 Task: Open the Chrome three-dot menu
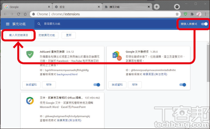coord(205,14)
